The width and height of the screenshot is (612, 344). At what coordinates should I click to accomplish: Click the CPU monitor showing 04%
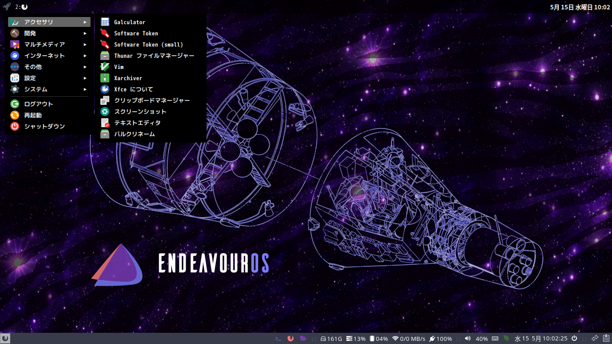(379, 339)
